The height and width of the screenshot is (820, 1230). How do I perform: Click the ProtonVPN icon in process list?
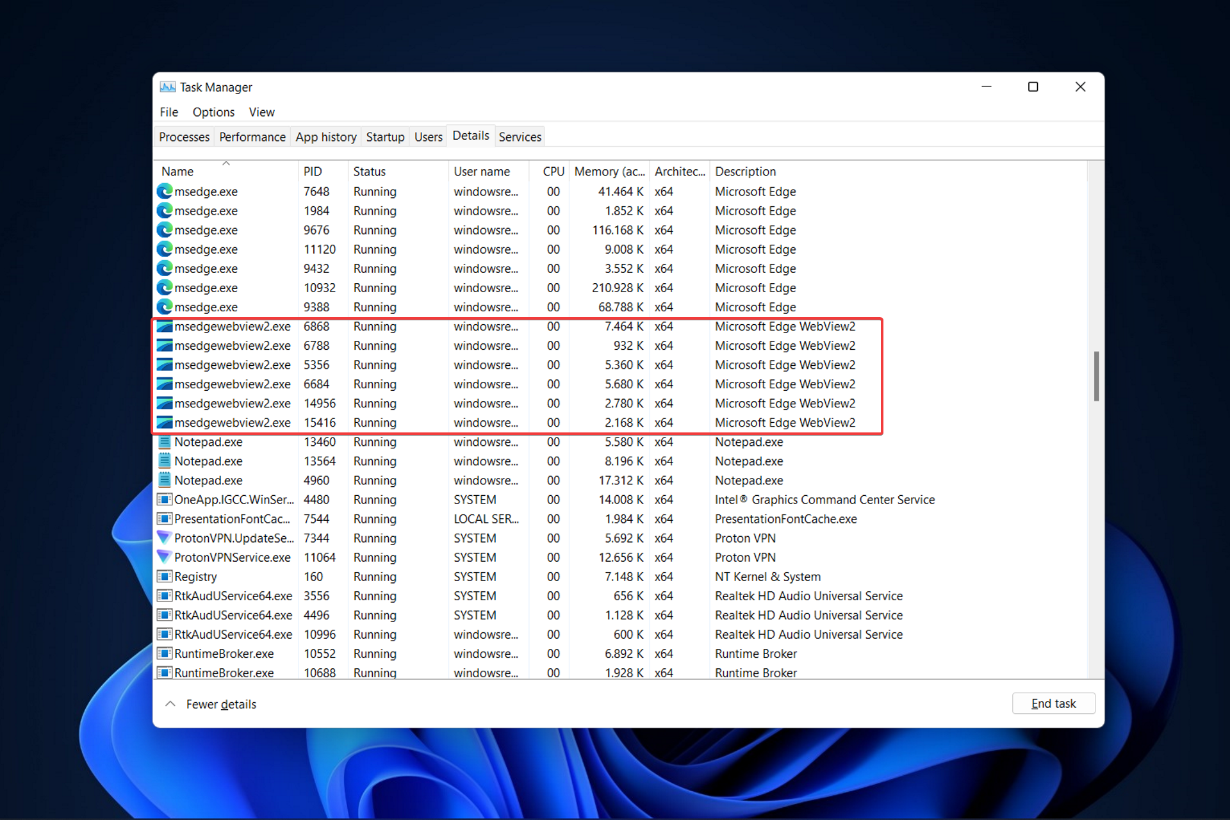[168, 539]
